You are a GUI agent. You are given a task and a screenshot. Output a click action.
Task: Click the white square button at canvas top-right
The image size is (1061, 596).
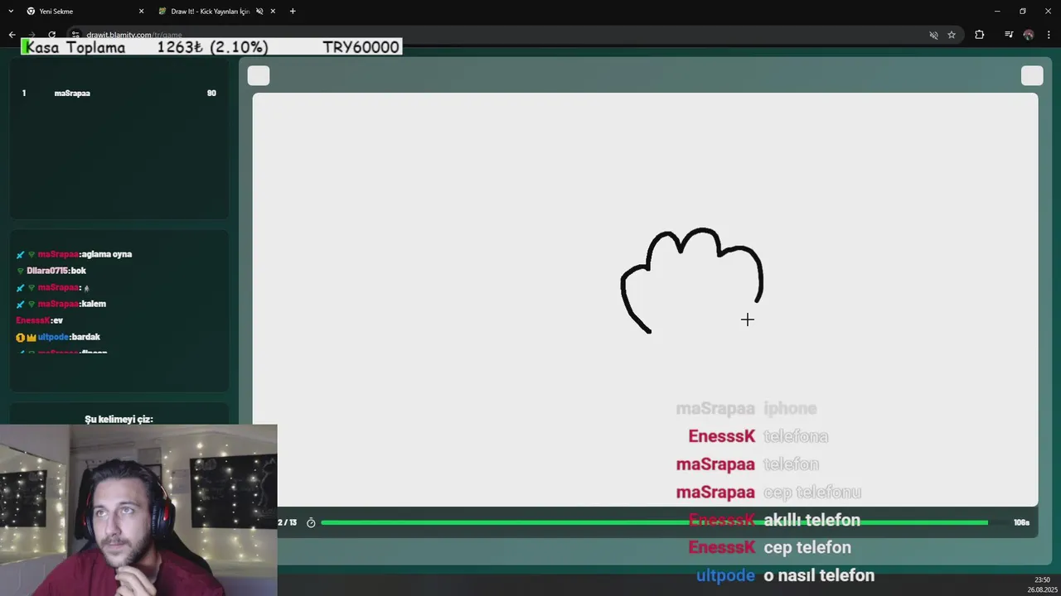point(1032,76)
